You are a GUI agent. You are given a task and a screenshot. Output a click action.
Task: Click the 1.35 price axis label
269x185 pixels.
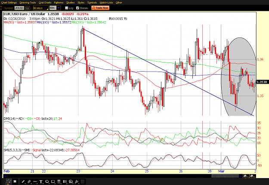coord(260,96)
